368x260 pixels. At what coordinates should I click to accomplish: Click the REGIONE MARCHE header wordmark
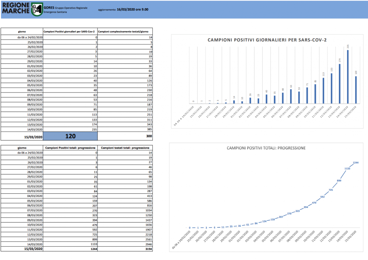pos(16,8)
